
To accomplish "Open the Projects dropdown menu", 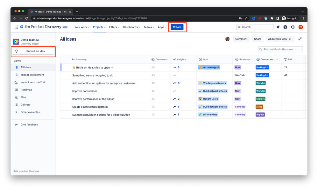I will pyautogui.click(x=99, y=27).
